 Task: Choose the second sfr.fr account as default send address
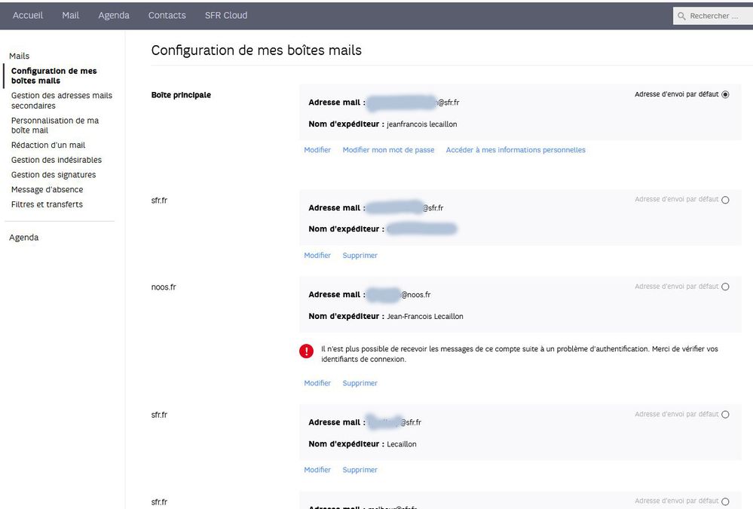(x=724, y=414)
